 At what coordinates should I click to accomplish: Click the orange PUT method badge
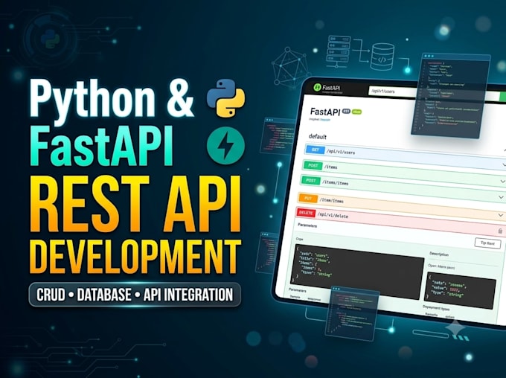tap(308, 198)
